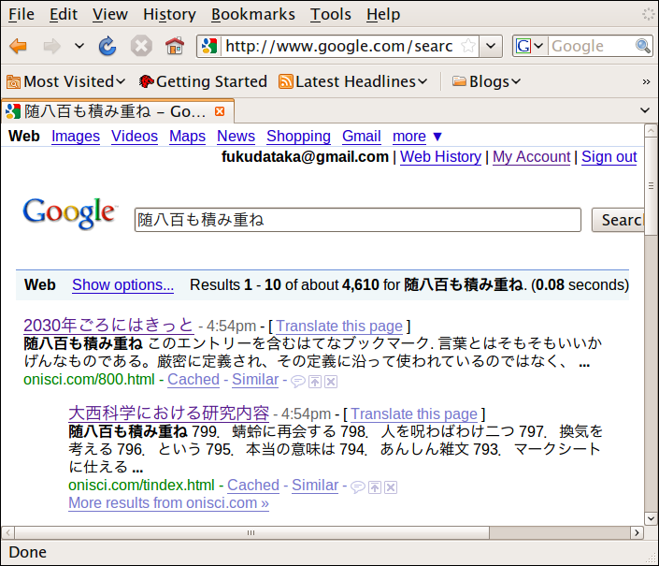
Task: Open the My Account link
Action: point(532,157)
